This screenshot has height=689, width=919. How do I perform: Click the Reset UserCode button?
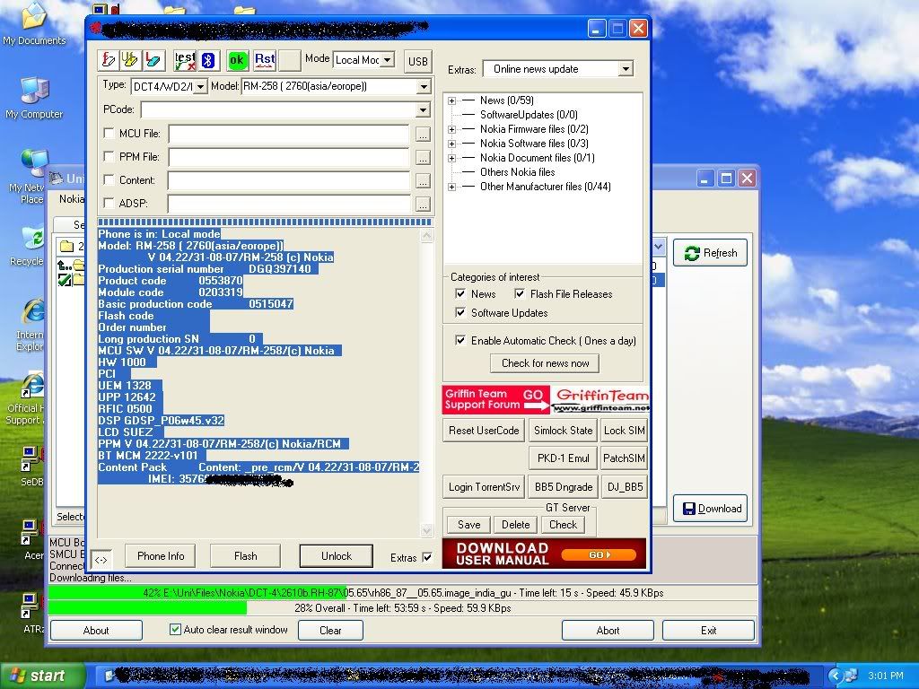484,431
